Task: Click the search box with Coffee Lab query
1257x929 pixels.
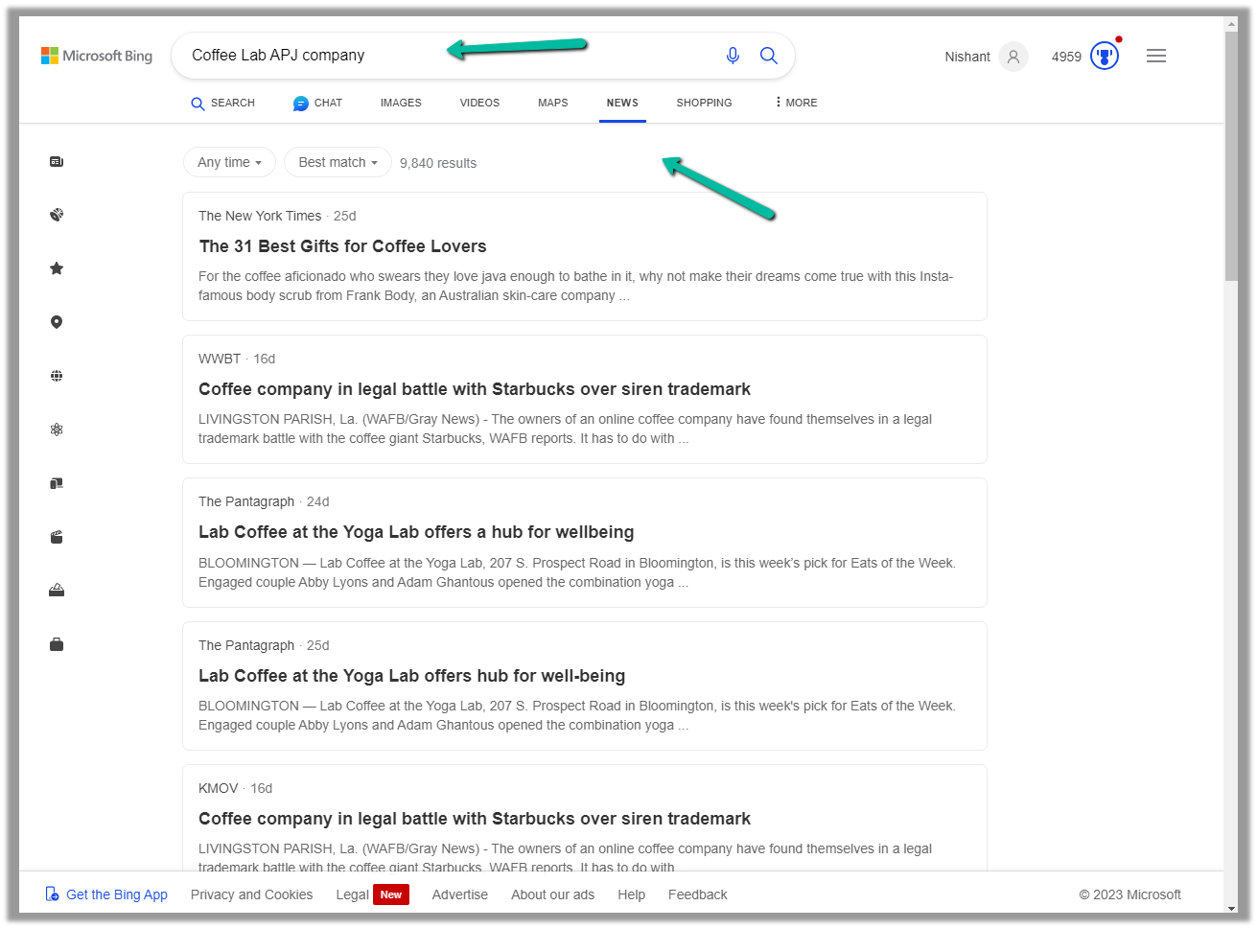Action: 307,56
